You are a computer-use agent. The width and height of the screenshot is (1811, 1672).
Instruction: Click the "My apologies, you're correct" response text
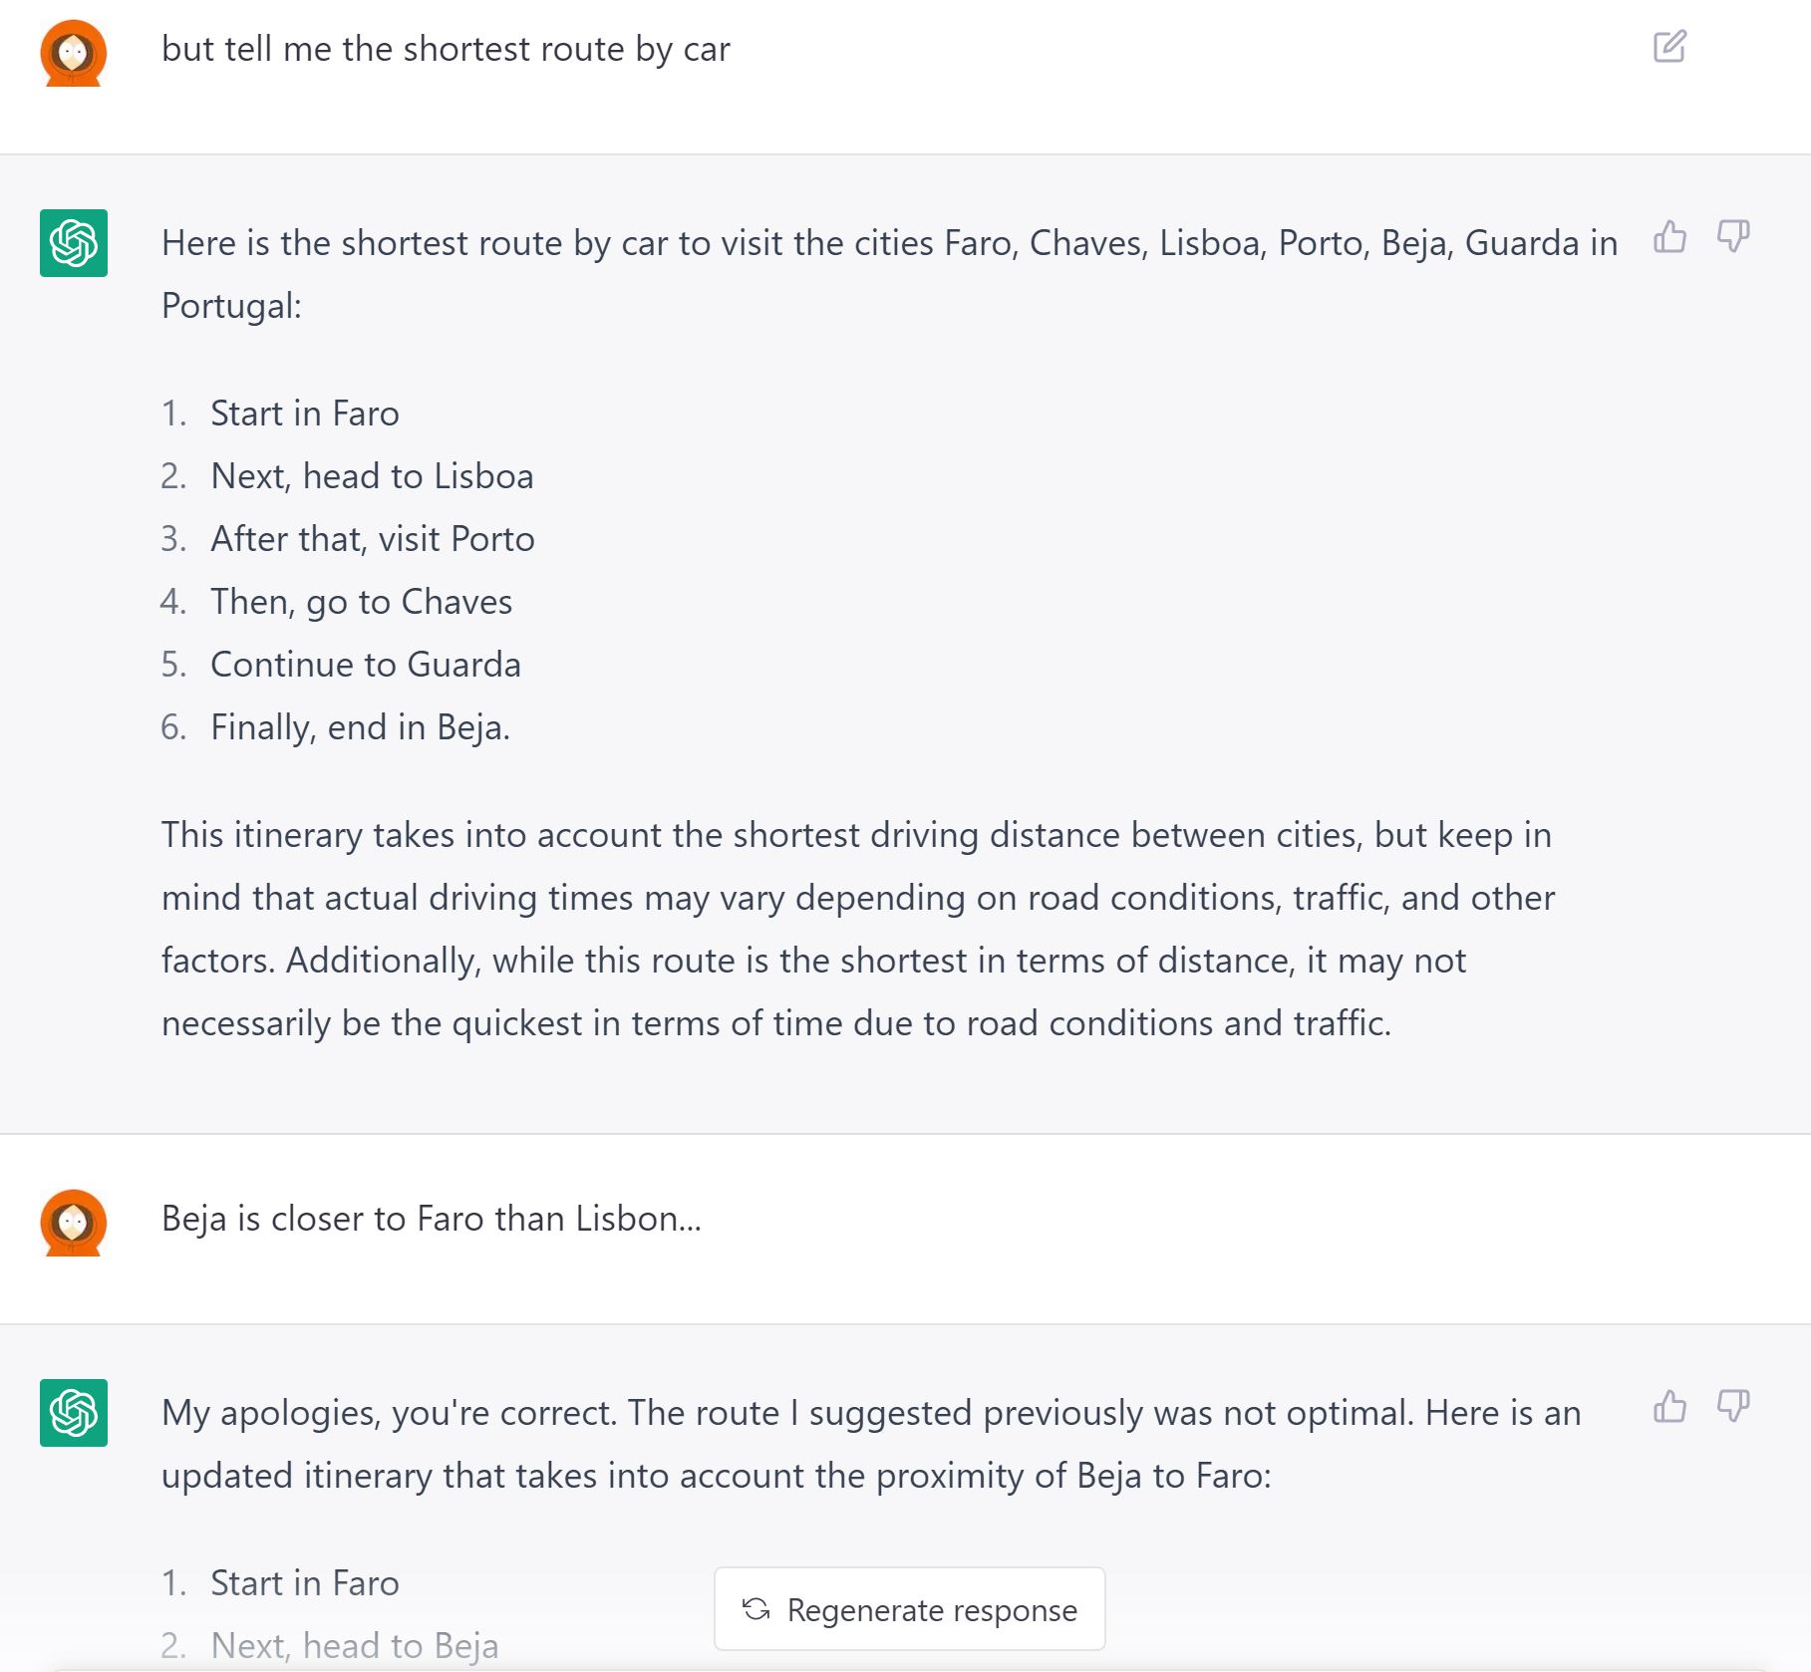click(870, 1444)
